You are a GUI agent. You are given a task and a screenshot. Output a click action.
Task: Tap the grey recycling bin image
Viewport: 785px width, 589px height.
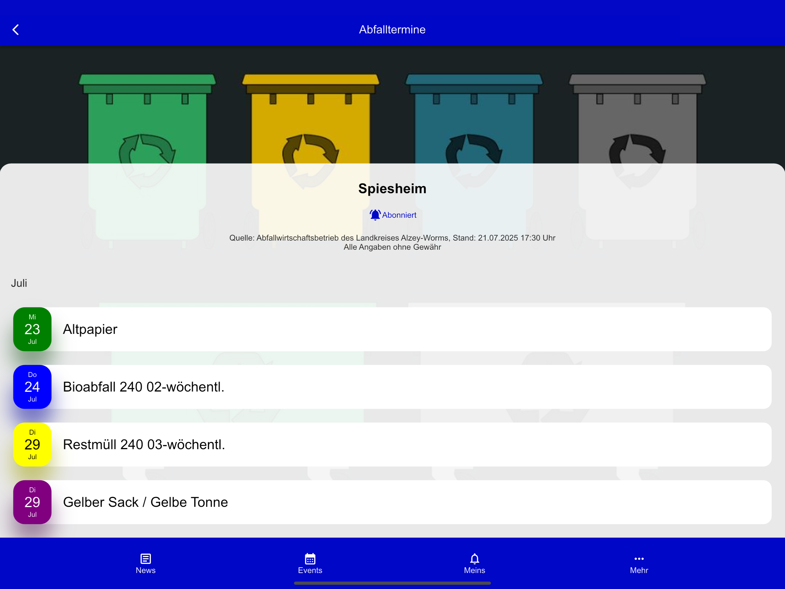coord(637,119)
